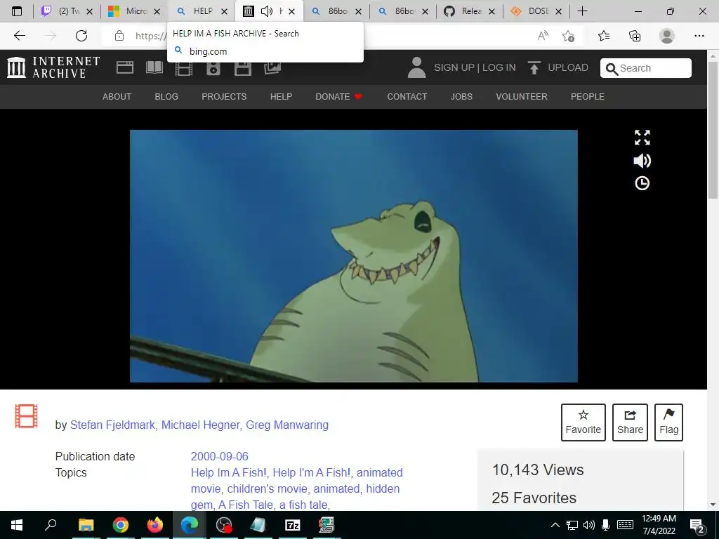
Task: Open the BLOG menu item
Action: point(166,97)
